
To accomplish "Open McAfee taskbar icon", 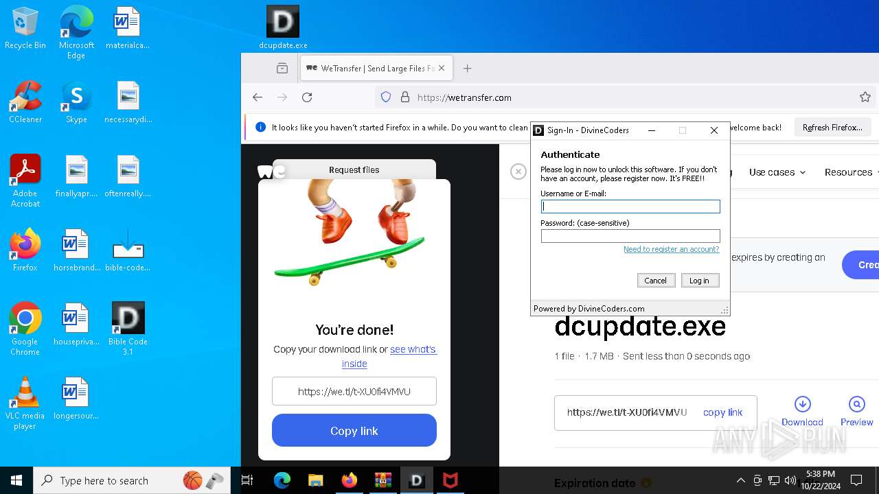I will point(450,480).
